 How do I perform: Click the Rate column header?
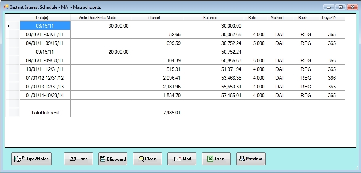255,17
